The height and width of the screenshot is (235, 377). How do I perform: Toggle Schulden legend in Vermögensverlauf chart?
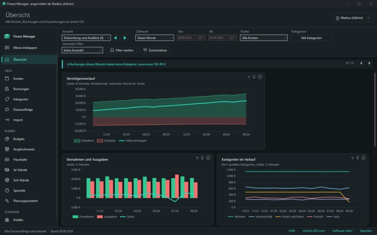click(x=106, y=141)
